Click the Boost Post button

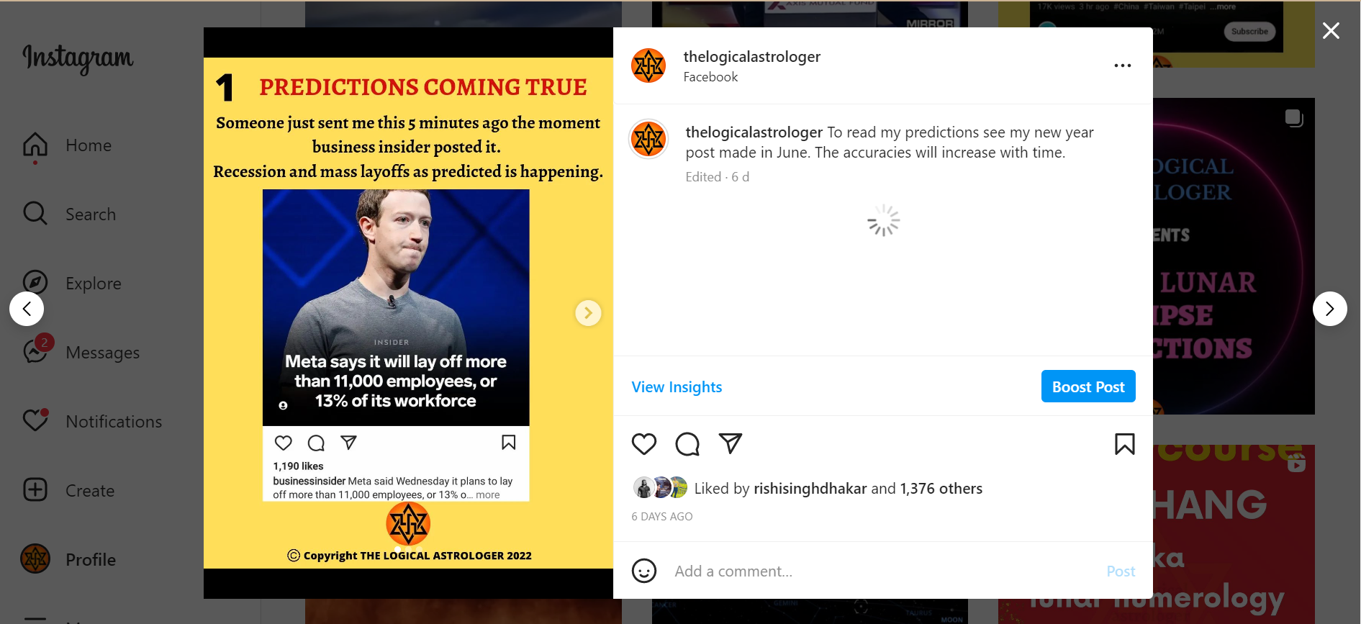click(1088, 386)
